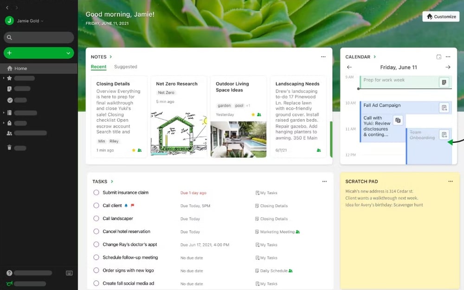The width and height of the screenshot is (464, 290).
Task: Click the green Evernote elephant icon
Action: 9,284
